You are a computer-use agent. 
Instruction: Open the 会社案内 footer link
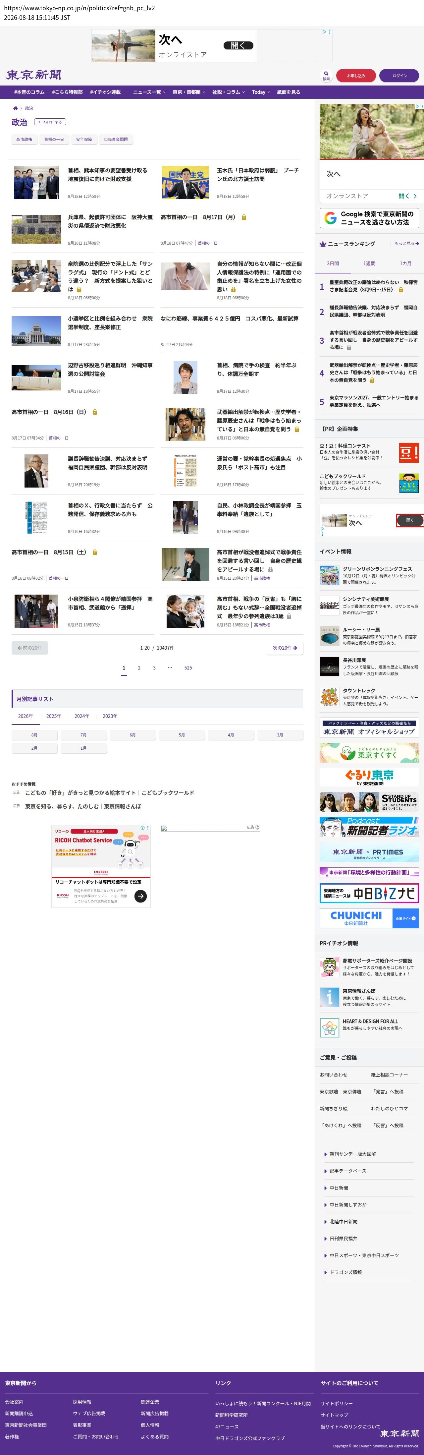tap(14, 1402)
